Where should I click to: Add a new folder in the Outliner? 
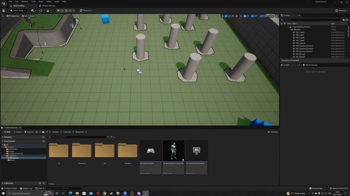(344, 20)
